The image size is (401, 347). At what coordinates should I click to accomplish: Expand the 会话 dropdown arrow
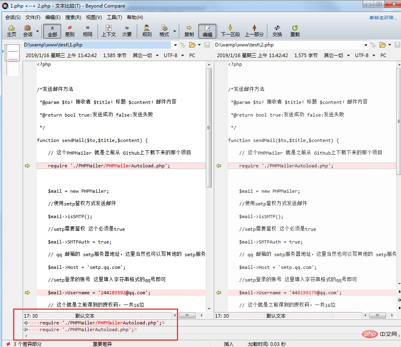click(37, 31)
